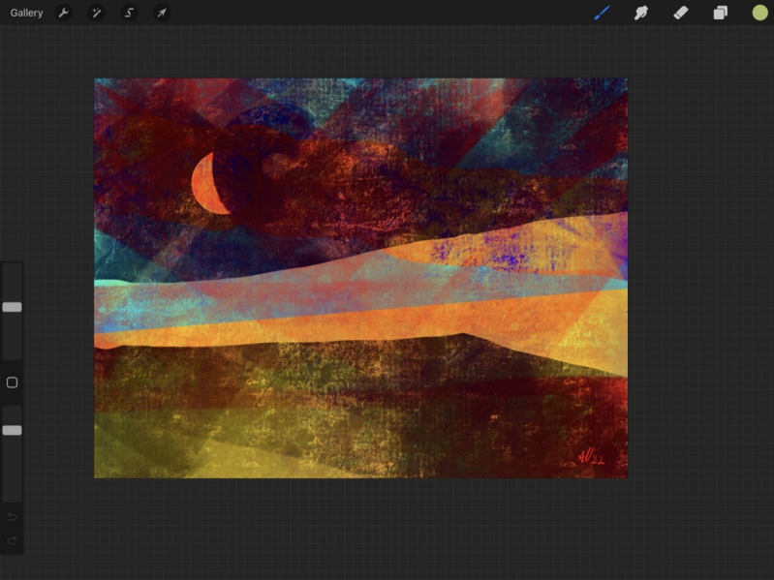
Task: Select the Smudge tool
Action: (x=640, y=14)
